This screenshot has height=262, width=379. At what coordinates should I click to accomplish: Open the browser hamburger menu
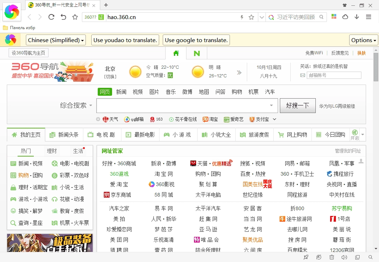click(369, 17)
